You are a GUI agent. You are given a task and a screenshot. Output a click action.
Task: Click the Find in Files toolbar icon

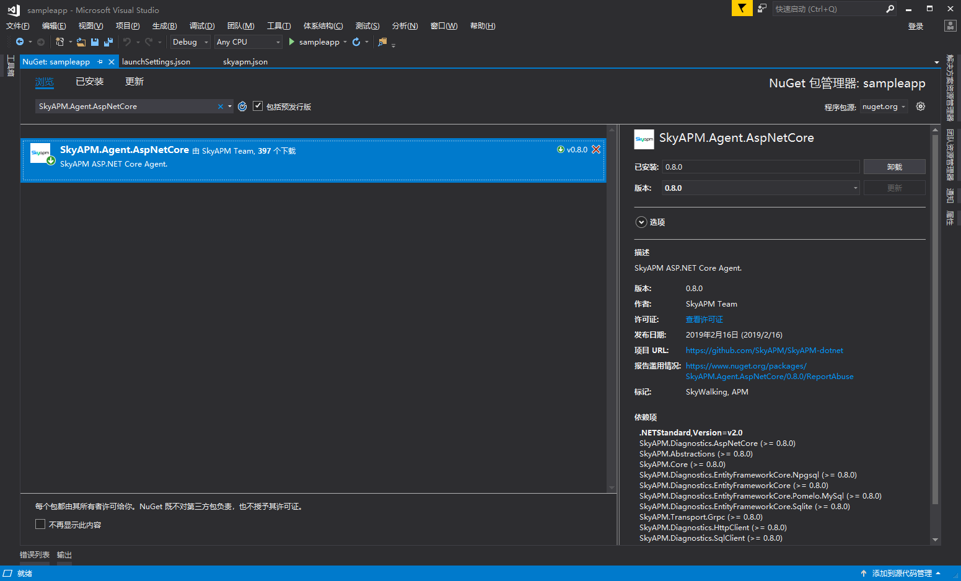pyautogui.click(x=382, y=41)
